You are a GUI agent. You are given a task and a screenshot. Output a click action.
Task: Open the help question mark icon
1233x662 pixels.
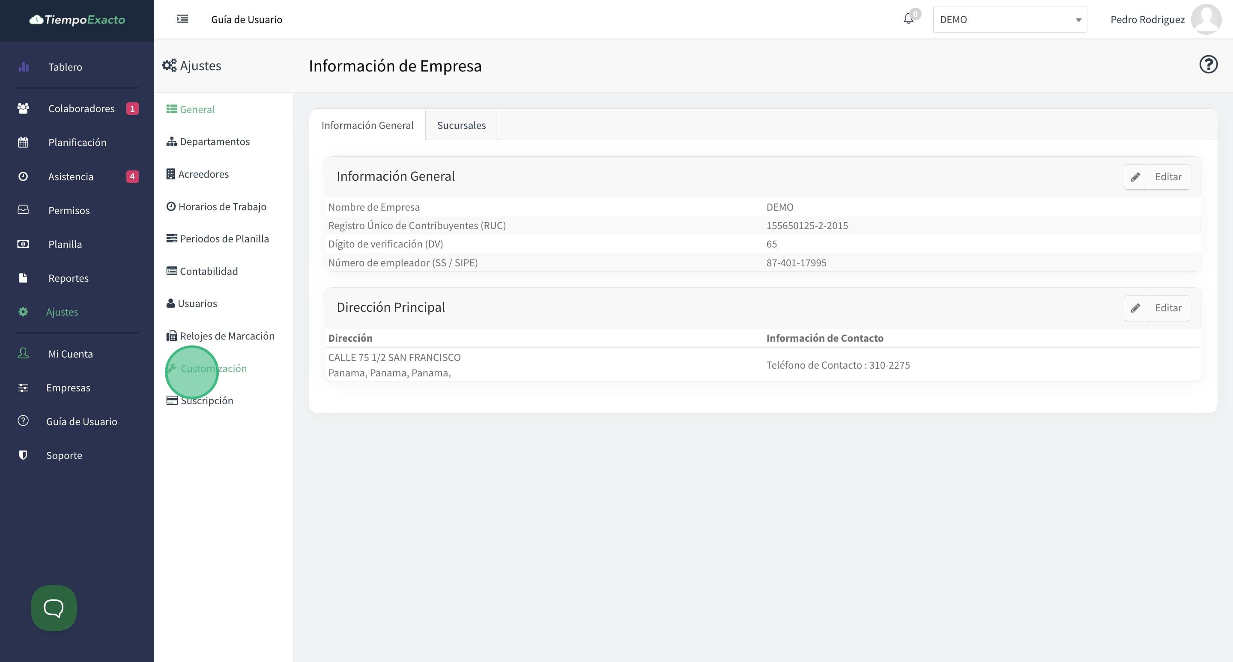coord(1208,65)
